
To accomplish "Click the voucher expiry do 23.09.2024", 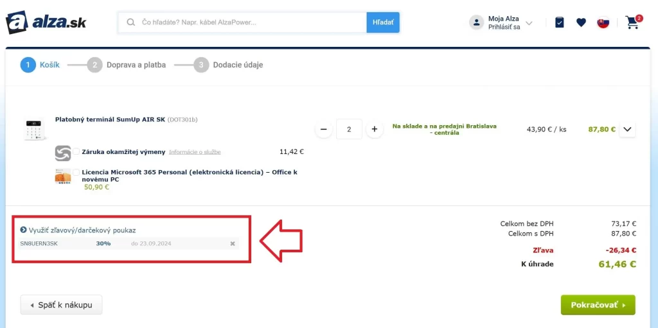I will click(151, 244).
